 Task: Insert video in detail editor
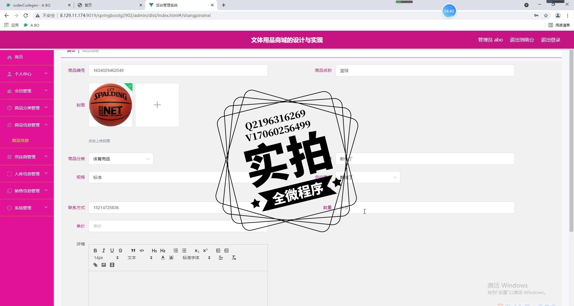(112, 265)
